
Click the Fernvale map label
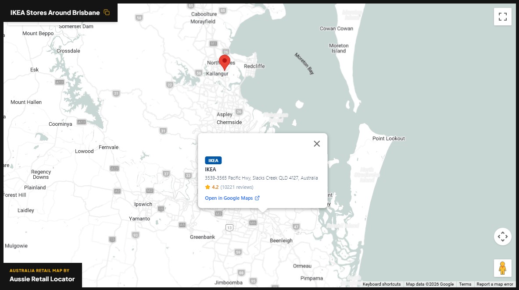point(108,148)
